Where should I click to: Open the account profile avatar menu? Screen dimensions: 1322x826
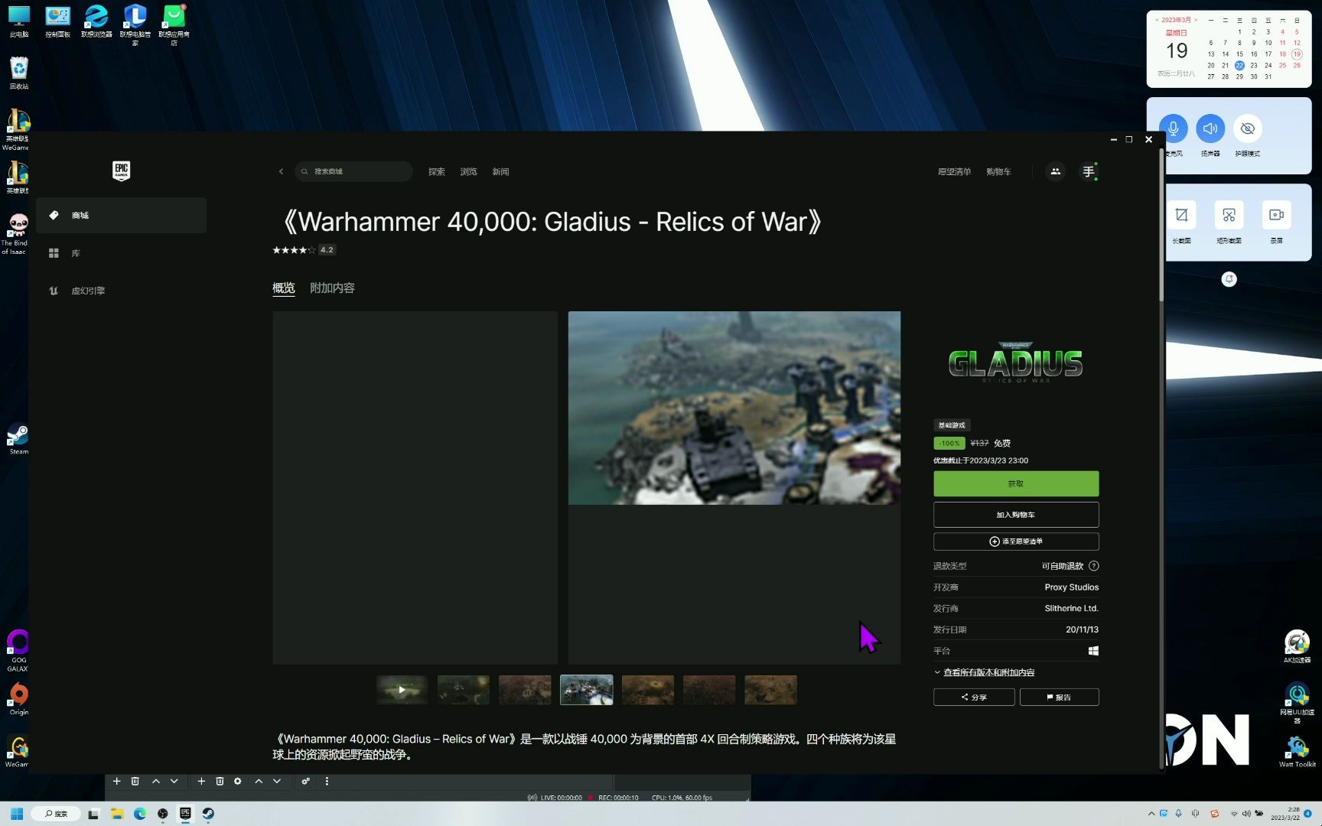[1088, 171]
